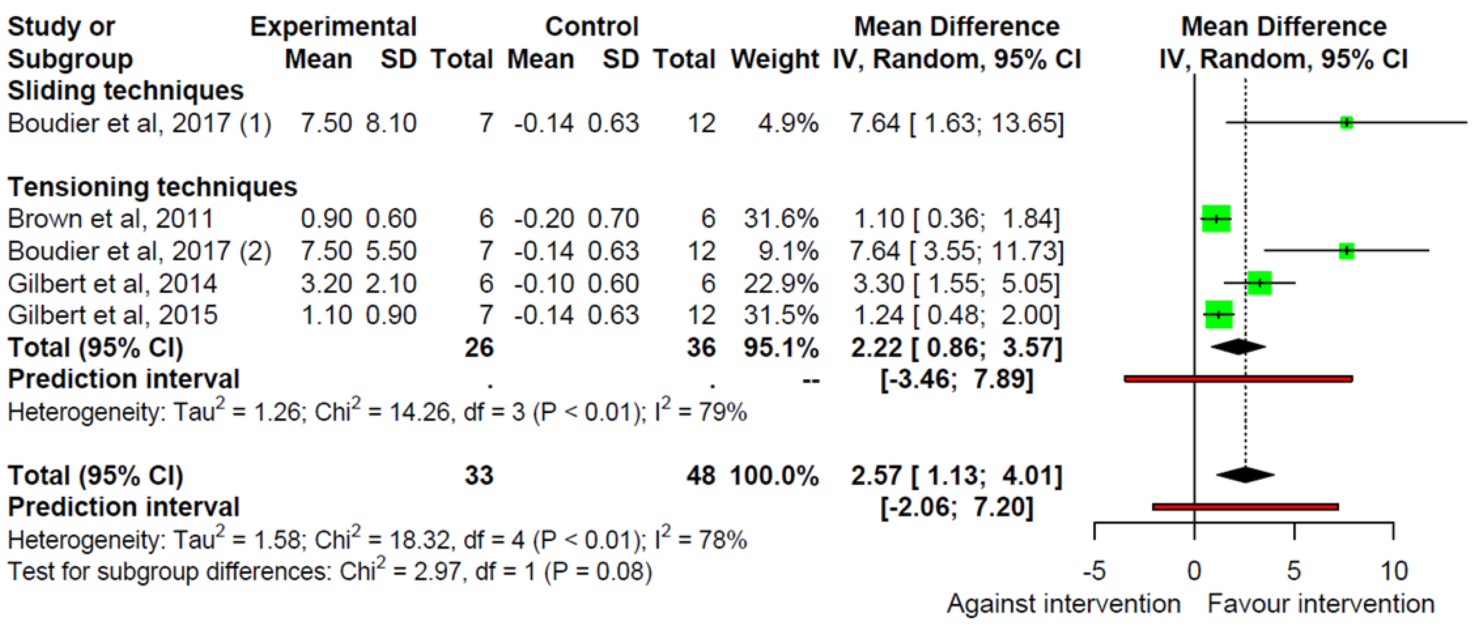Click the "Test for subgroup differences" line

coord(330,571)
